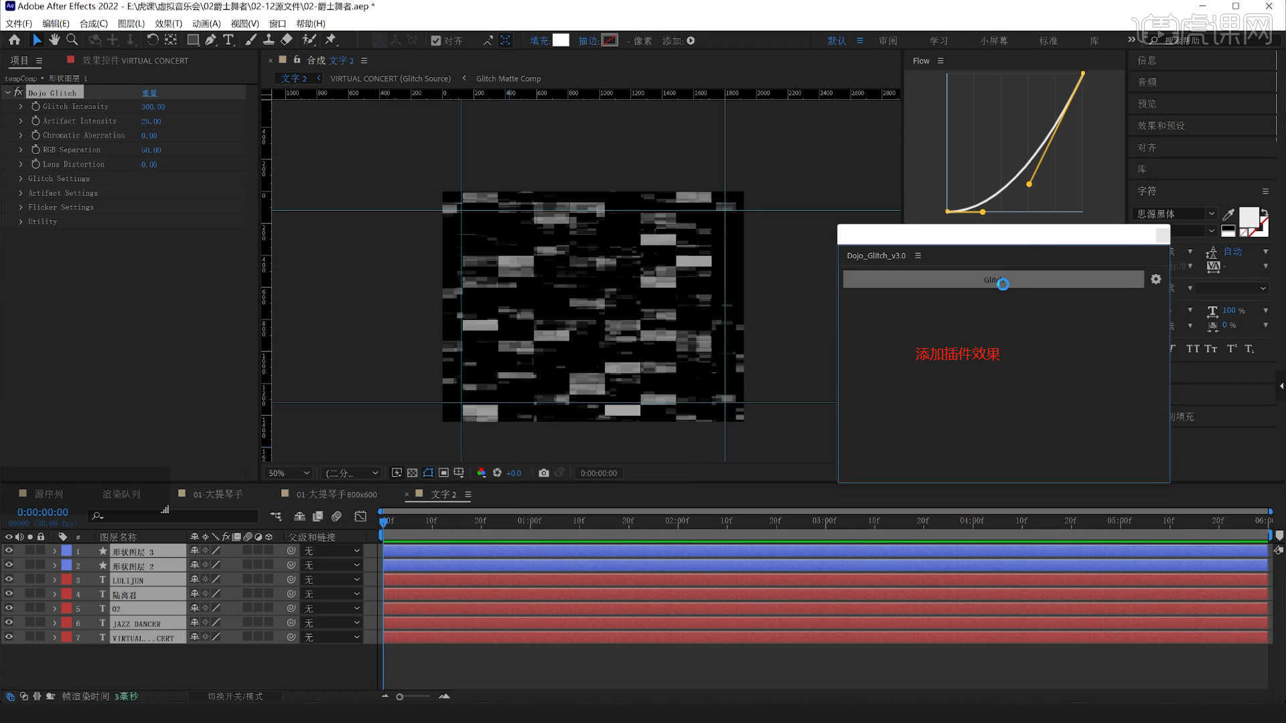Activate the Rotation tool

153,39
